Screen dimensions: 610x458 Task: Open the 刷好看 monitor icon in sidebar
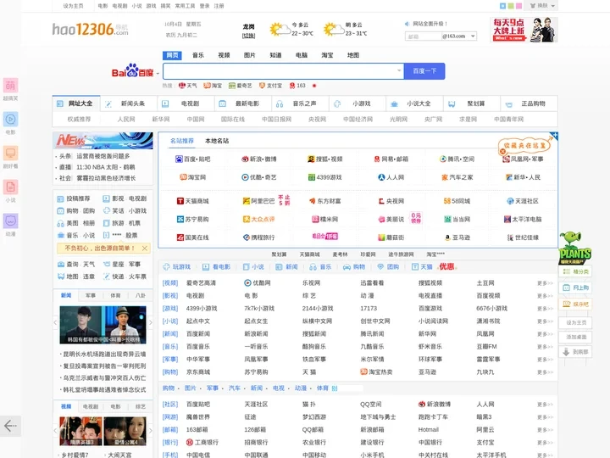tap(10, 153)
